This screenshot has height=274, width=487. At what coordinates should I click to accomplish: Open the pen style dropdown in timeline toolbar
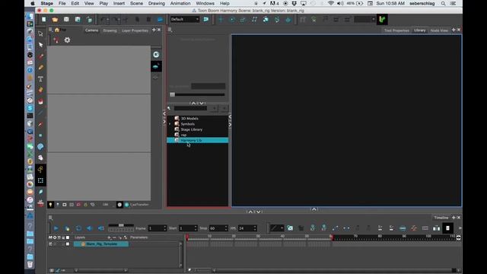(276, 228)
